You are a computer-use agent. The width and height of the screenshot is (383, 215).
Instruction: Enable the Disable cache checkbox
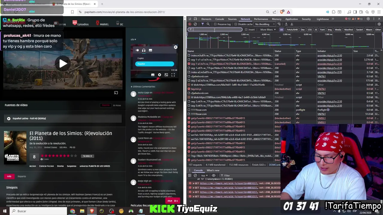click(x=236, y=24)
